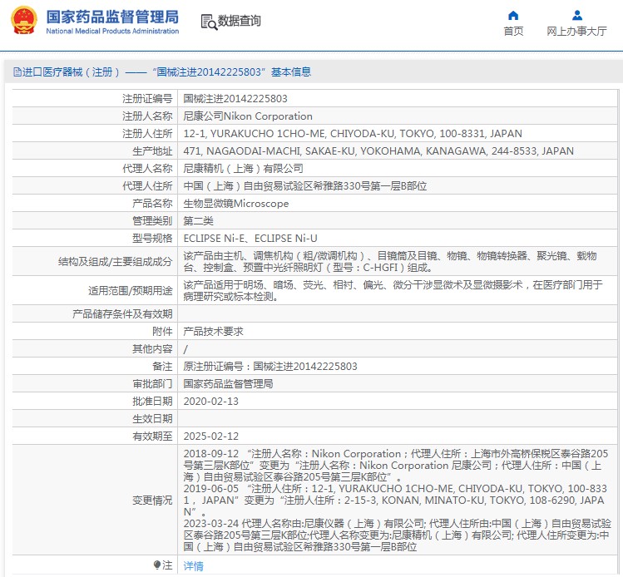This screenshot has height=577, width=623.
Task: Click the lightbulb icon beside 注
Action: click(158, 565)
